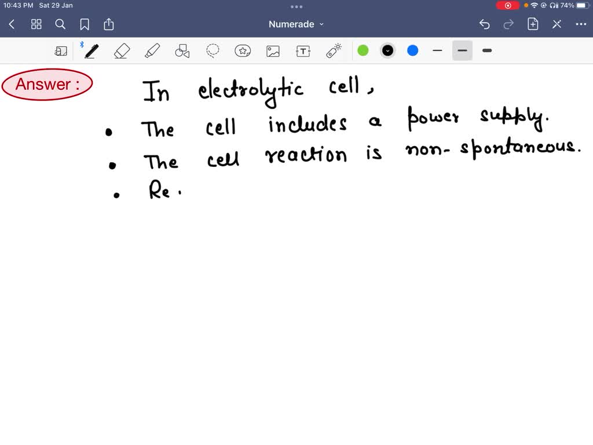Open the Numerade title dropdown
This screenshot has width=593, height=445.
click(x=296, y=24)
